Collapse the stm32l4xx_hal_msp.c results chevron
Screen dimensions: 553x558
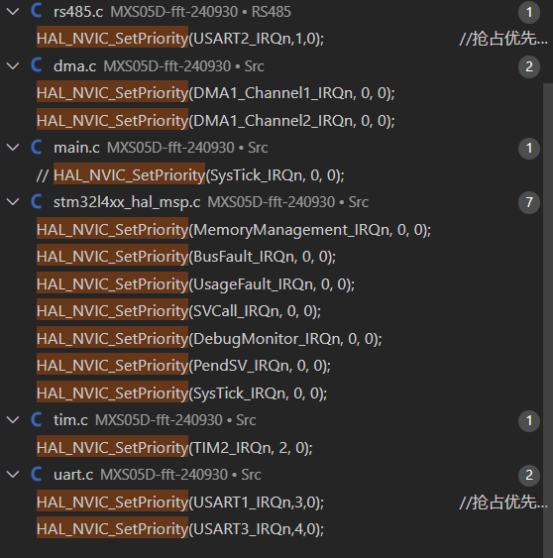pos(13,202)
